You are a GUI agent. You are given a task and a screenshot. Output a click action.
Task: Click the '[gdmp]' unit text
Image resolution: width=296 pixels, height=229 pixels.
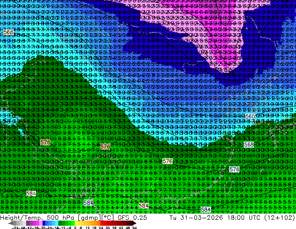(x=89, y=218)
